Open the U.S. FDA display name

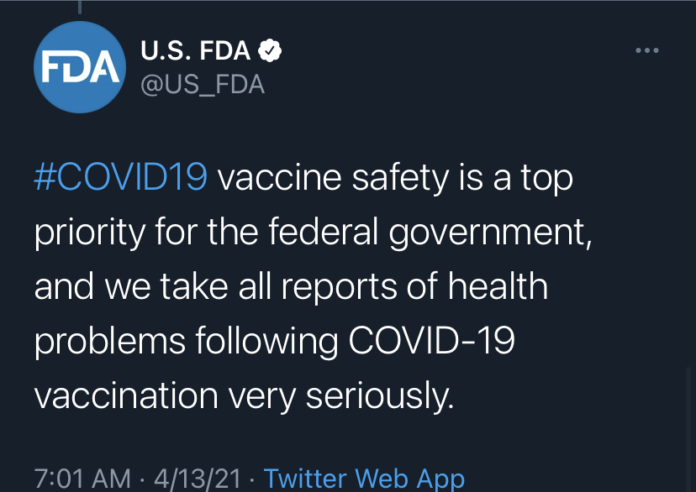(195, 51)
